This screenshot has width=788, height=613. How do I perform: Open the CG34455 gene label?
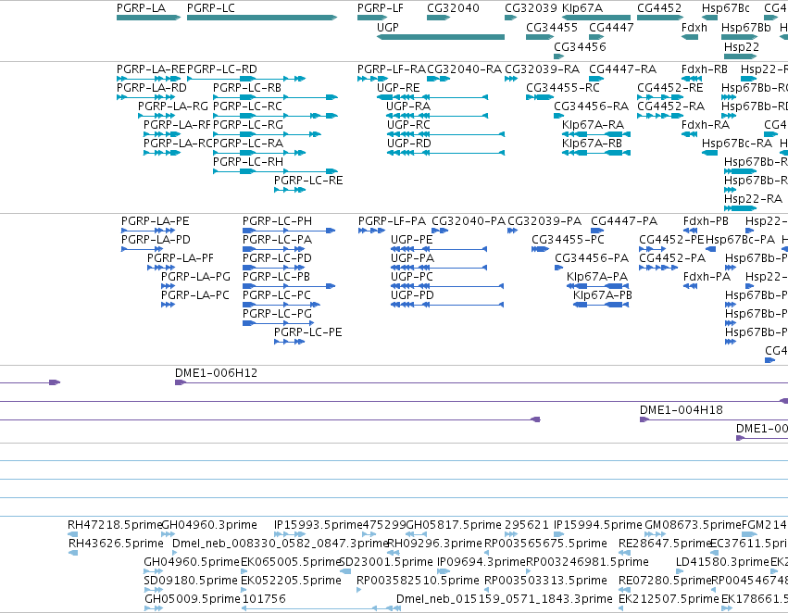[551, 28]
